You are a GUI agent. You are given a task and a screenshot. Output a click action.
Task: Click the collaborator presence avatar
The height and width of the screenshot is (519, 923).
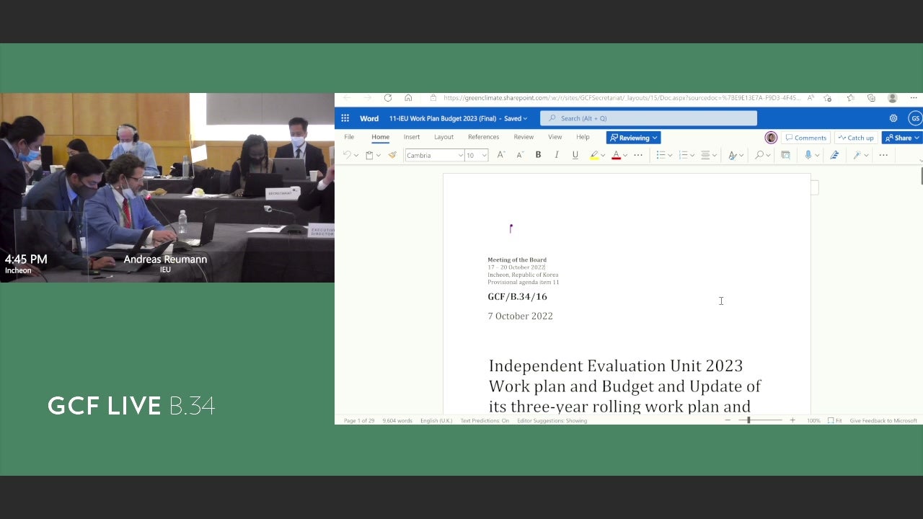coord(771,138)
